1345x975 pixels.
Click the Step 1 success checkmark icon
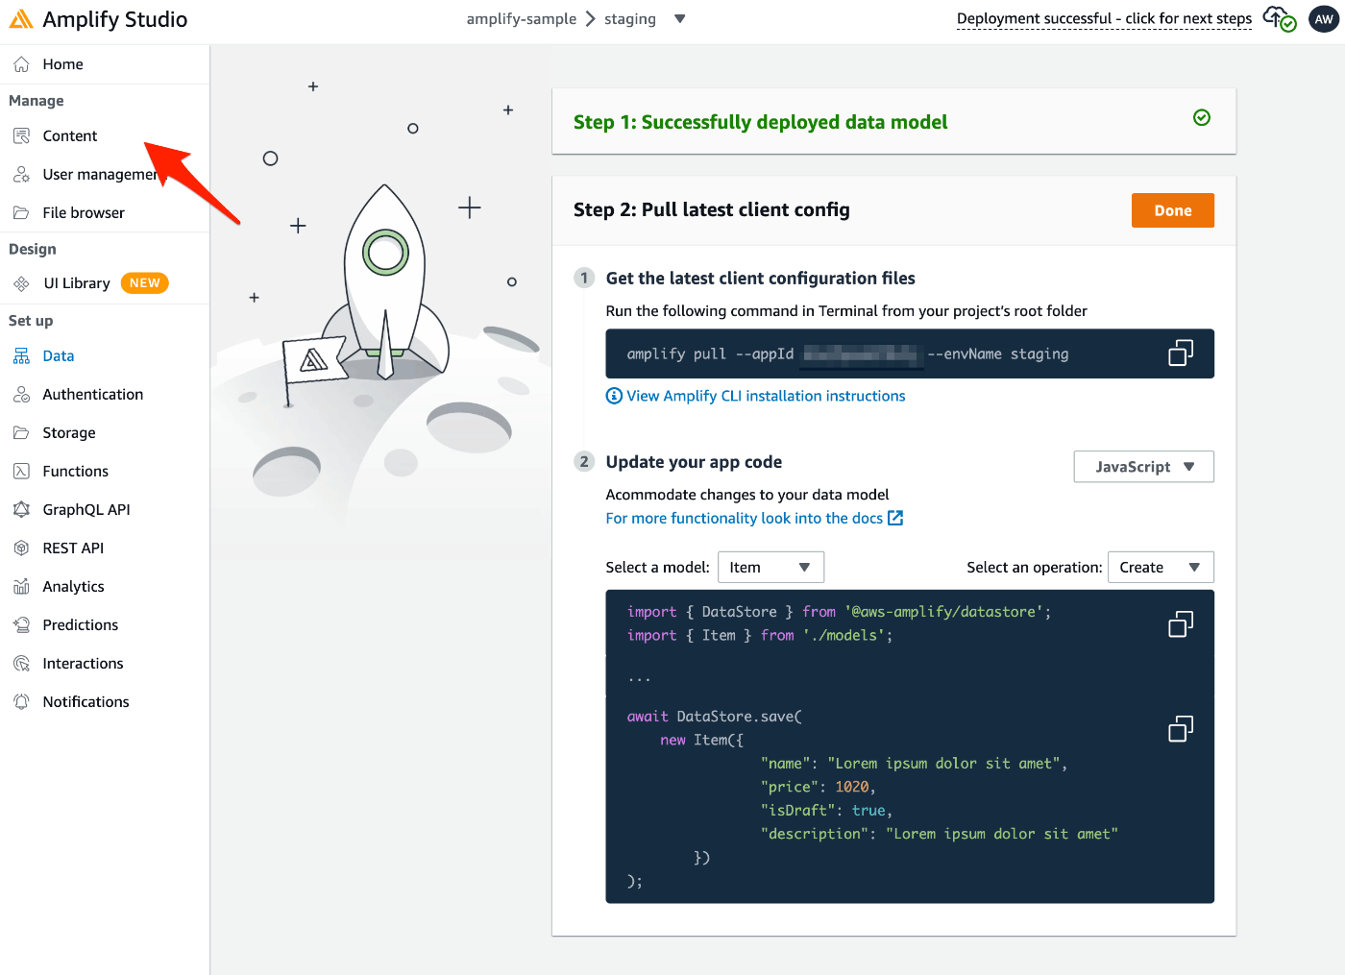click(x=1202, y=117)
